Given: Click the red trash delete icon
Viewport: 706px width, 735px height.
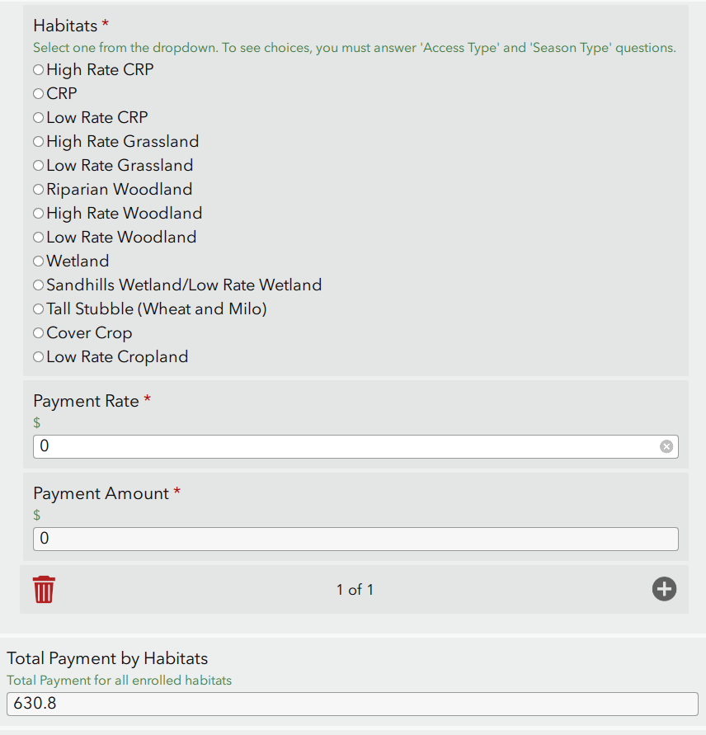Looking at the screenshot, I should pyautogui.click(x=44, y=589).
